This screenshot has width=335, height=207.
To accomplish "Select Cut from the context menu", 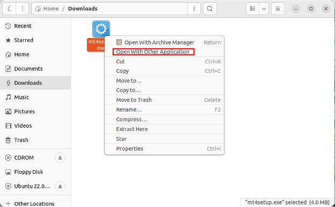I will (164, 62).
